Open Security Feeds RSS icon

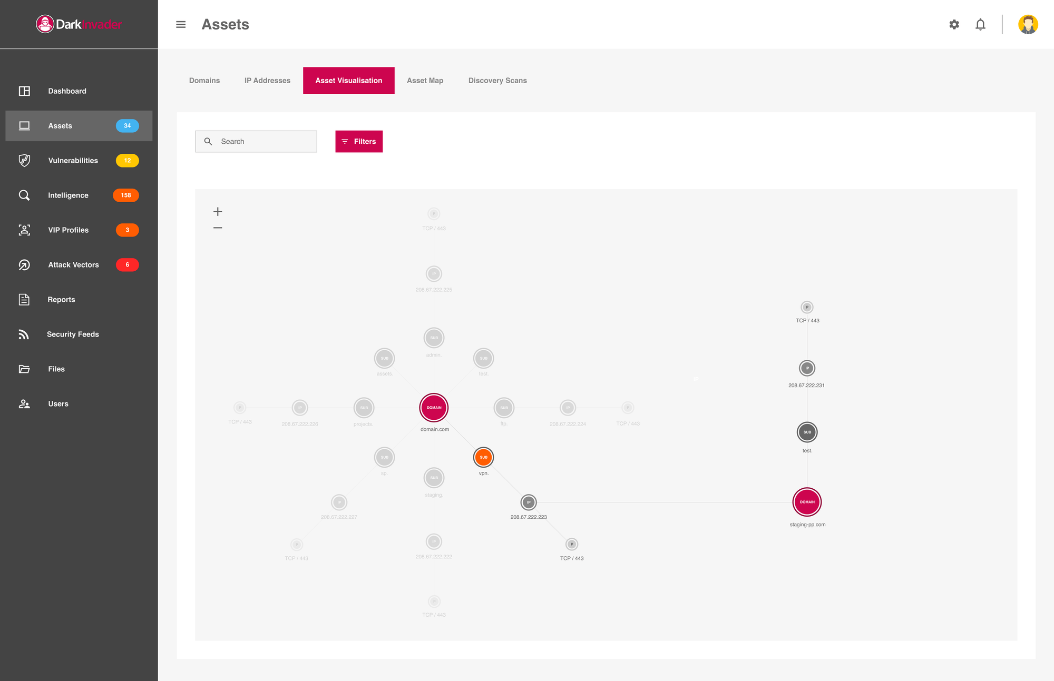coord(24,334)
